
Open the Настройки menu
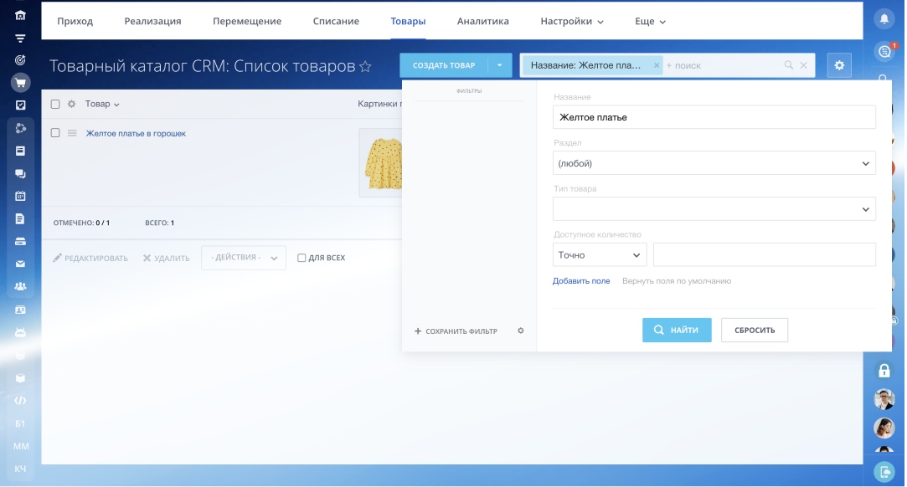(572, 21)
